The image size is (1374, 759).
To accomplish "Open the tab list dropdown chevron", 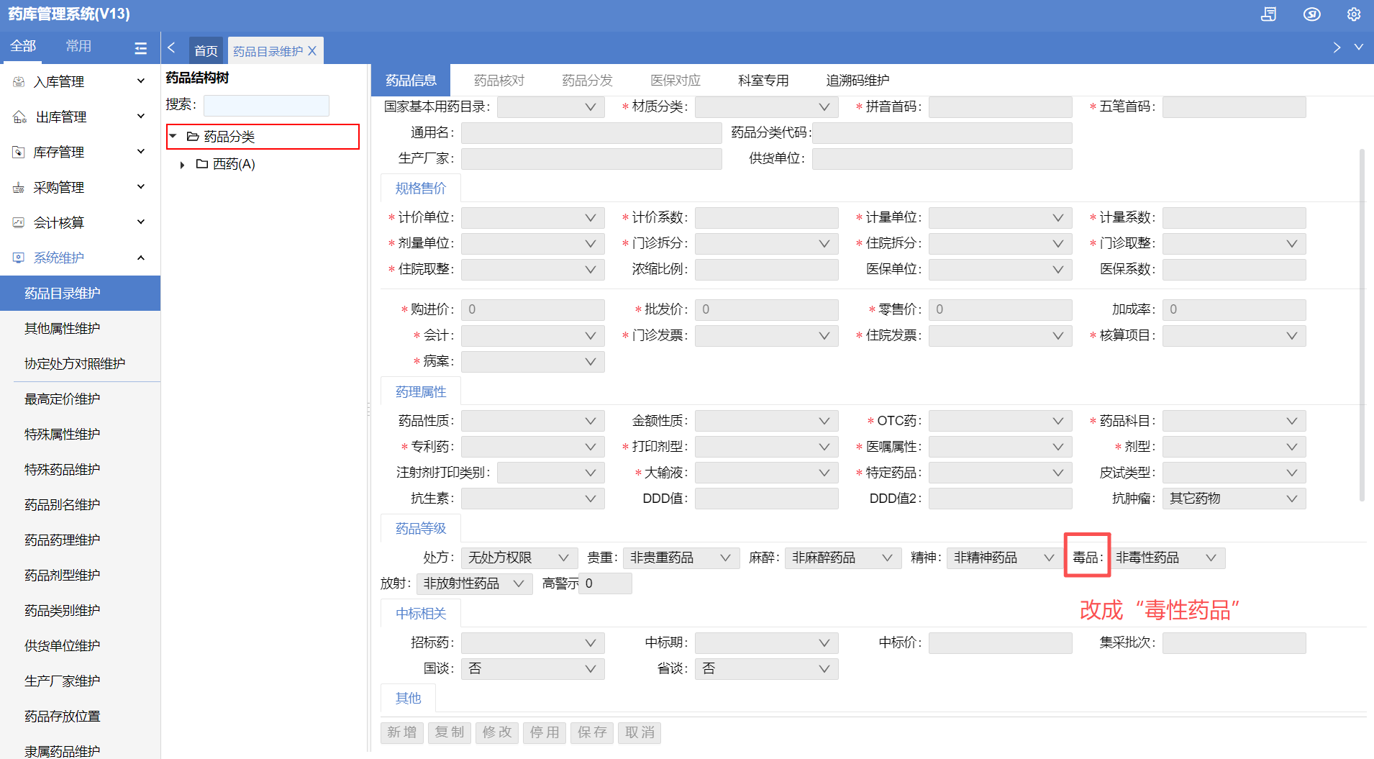I will [1359, 47].
